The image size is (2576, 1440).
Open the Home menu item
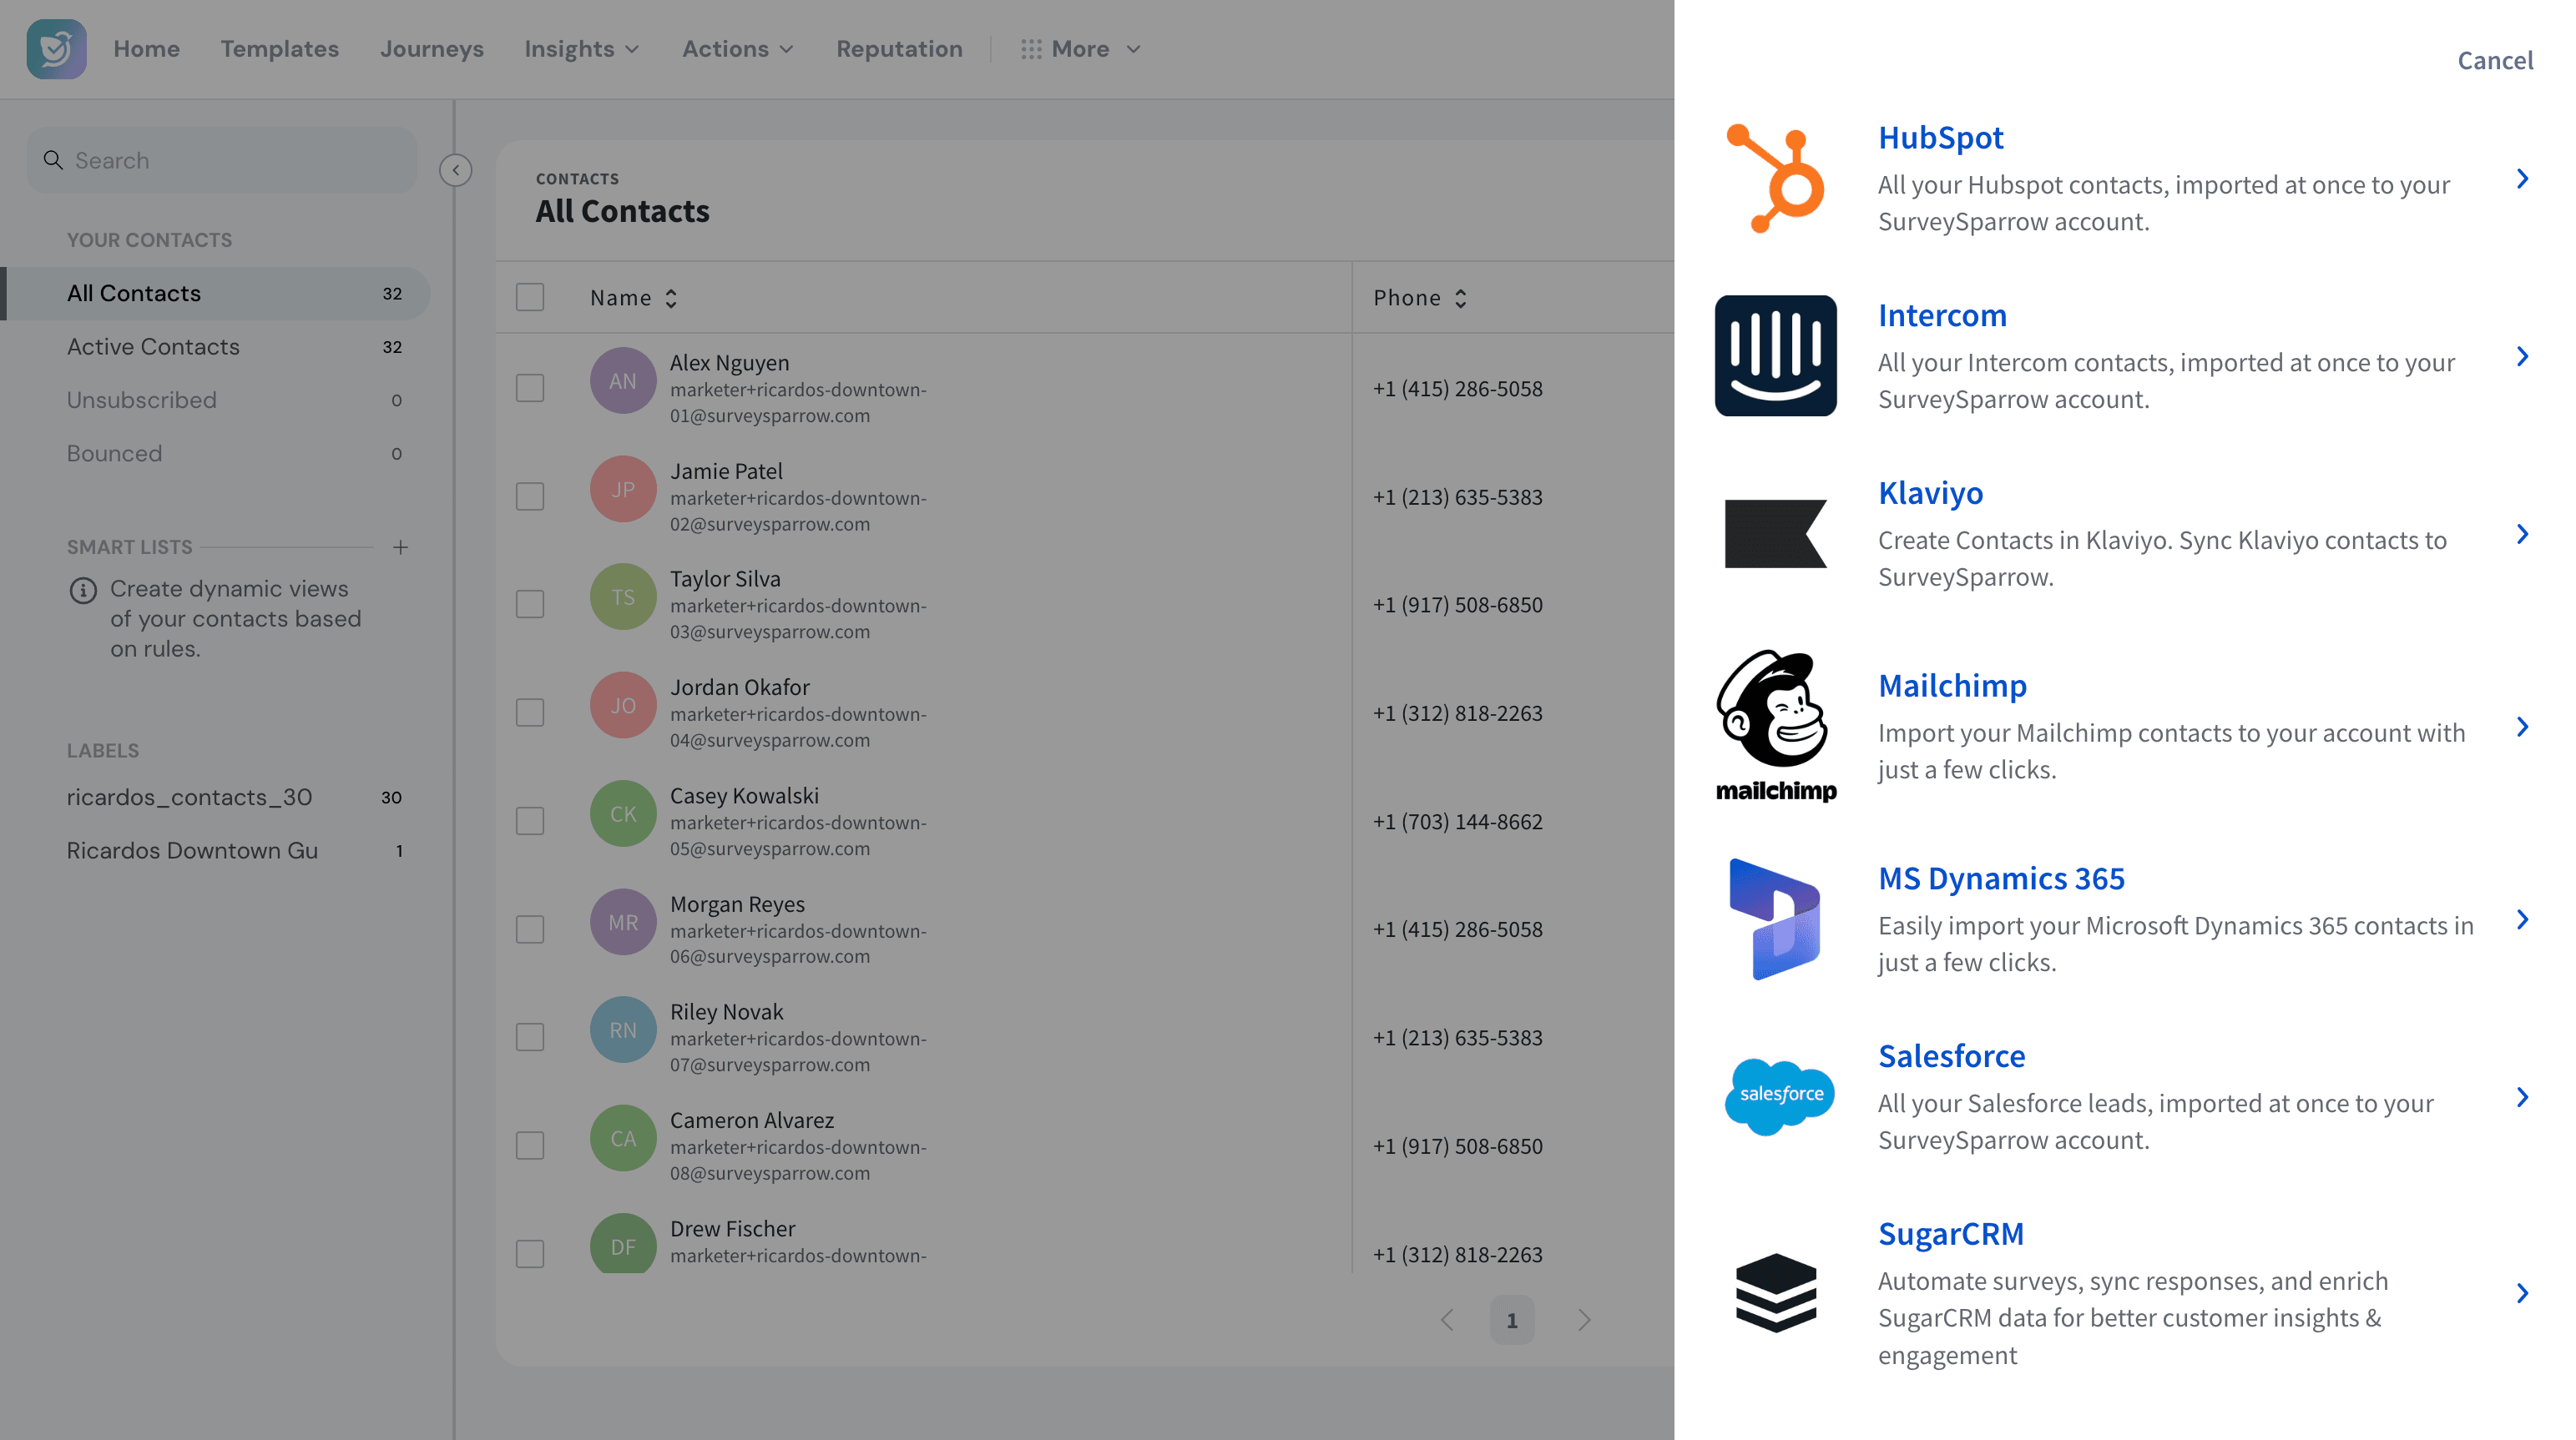pyautogui.click(x=146, y=48)
